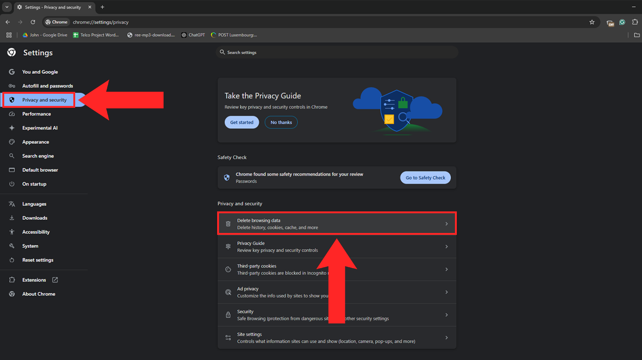Click the Get started button
The height and width of the screenshot is (360, 642).
click(x=242, y=122)
